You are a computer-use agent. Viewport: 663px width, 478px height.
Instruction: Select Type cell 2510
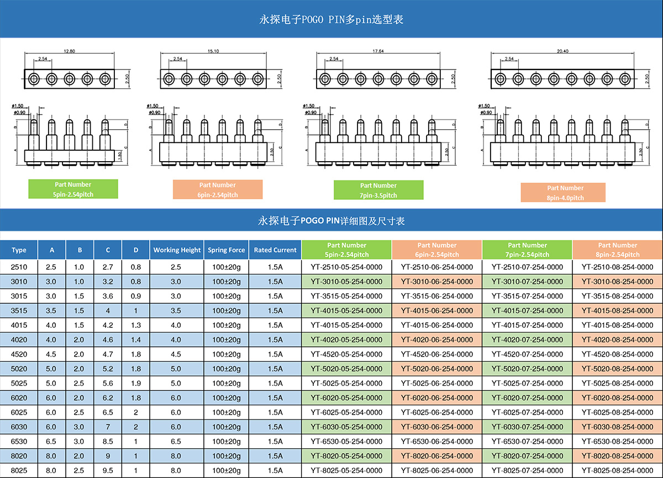click(x=19, y=267)
